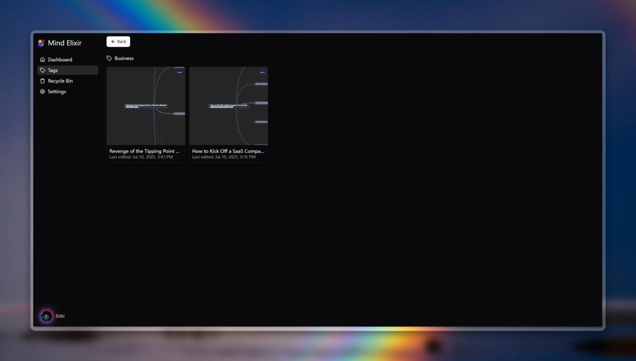Click the Tags label icon in sidebar
Image resolution: width=636 pixels, height=361 pixels.
[x=43, y=70]
